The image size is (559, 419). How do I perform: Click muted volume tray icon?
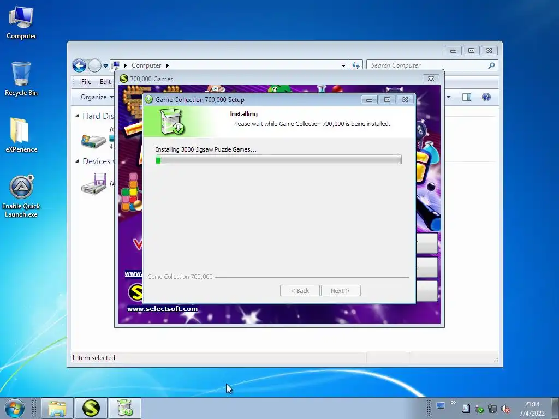(506, 409)
